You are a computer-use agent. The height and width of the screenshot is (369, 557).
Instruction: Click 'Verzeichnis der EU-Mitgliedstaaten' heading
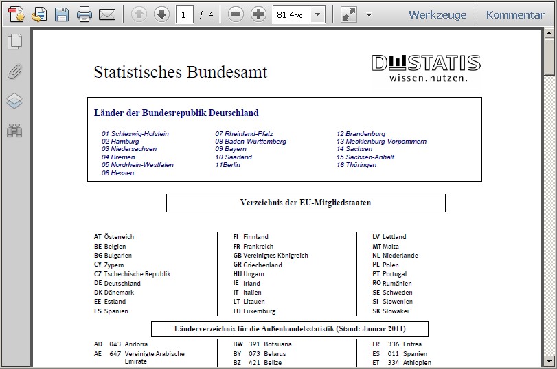[x=306, y=203]
